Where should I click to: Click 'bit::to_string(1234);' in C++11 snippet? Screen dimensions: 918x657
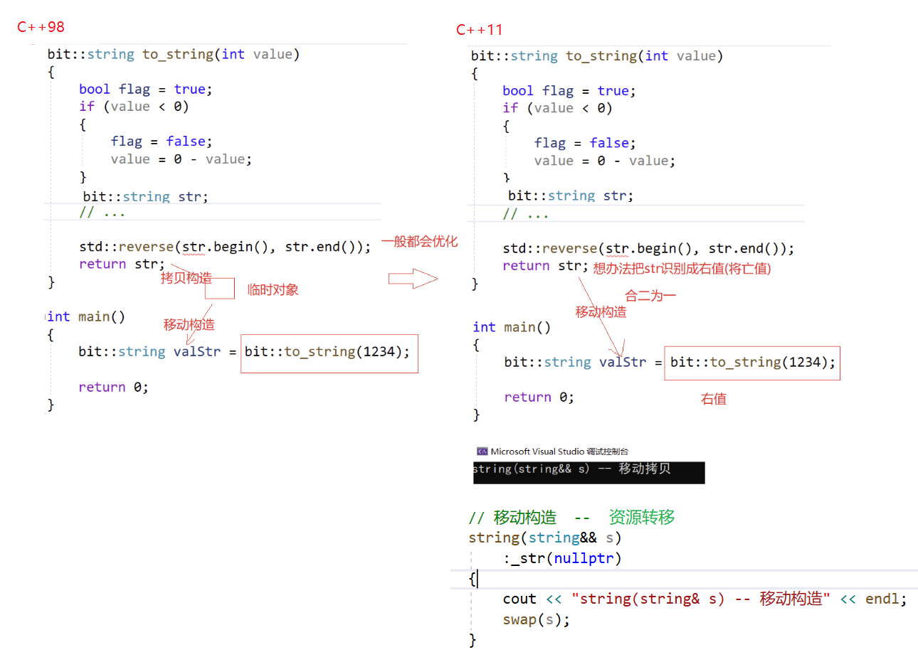point(754,362)
